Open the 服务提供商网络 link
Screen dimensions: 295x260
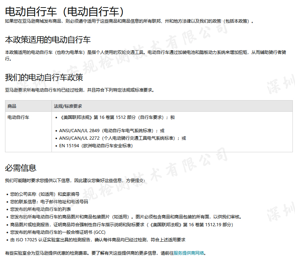[189, 253]
